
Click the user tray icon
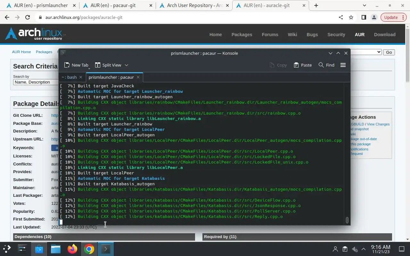335,249
